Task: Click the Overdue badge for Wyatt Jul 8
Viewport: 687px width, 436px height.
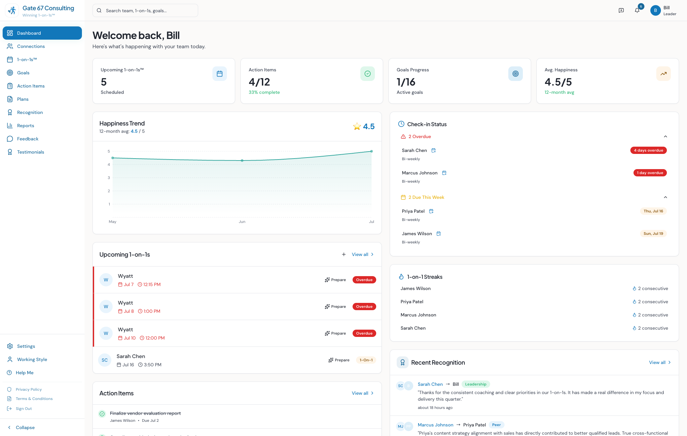Action: pyautogui.click(x=364, y=307)
